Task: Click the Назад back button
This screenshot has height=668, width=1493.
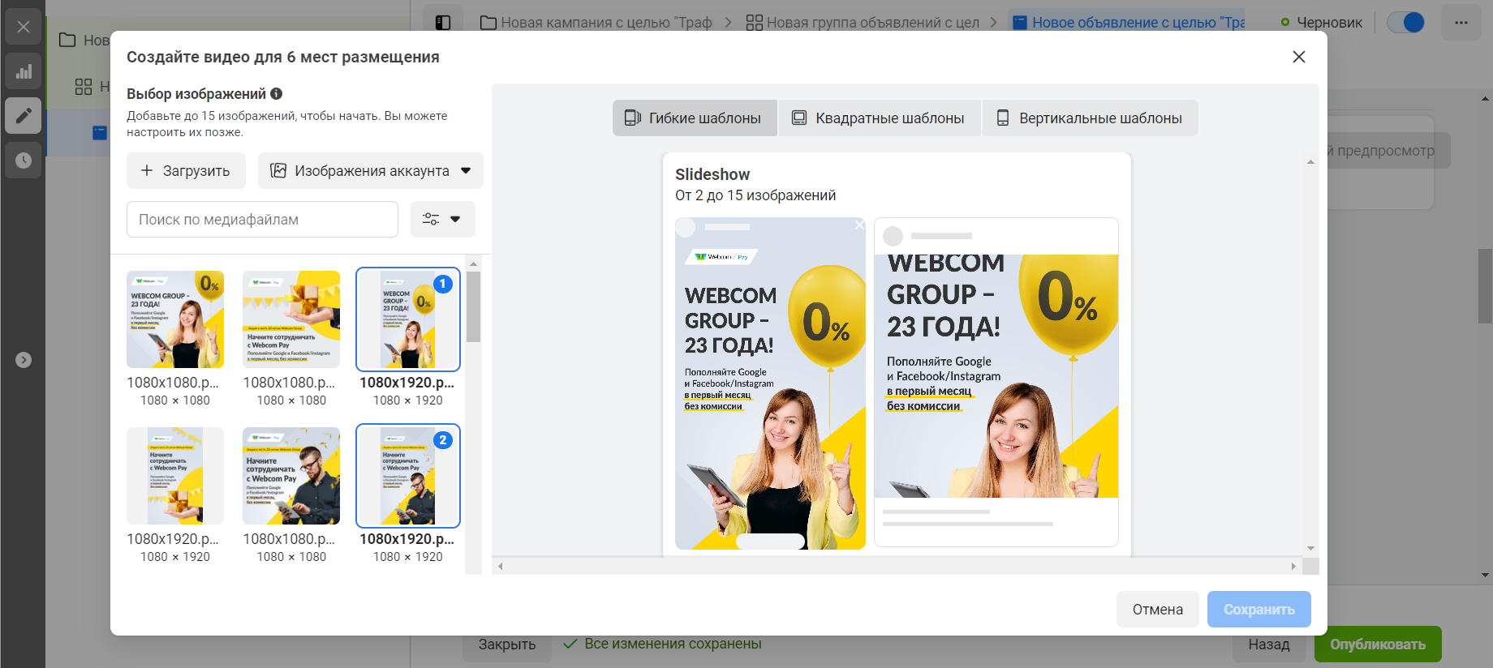Action: [1269, 644]
